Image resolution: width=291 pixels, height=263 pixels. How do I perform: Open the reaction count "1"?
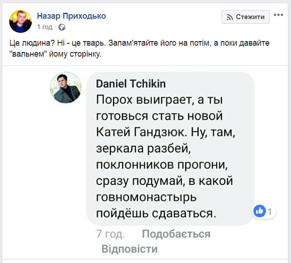(270, 211)
